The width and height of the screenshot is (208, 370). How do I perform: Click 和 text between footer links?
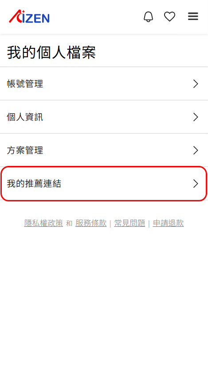point(69,224)
